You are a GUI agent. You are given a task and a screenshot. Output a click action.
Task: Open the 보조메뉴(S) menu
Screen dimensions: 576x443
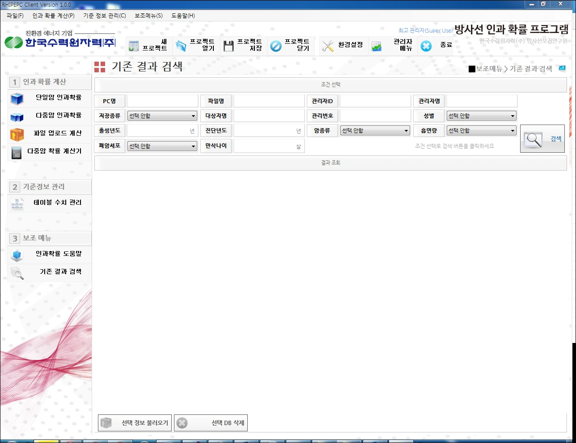pos(149,16)
